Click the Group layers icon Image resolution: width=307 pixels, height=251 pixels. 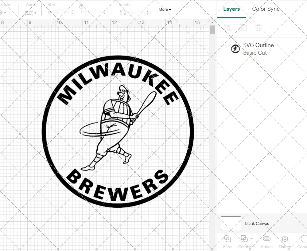tap(228, 27)
